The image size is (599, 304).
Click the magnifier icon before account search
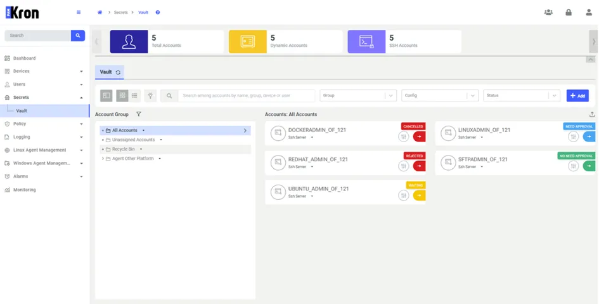point(169,96)
